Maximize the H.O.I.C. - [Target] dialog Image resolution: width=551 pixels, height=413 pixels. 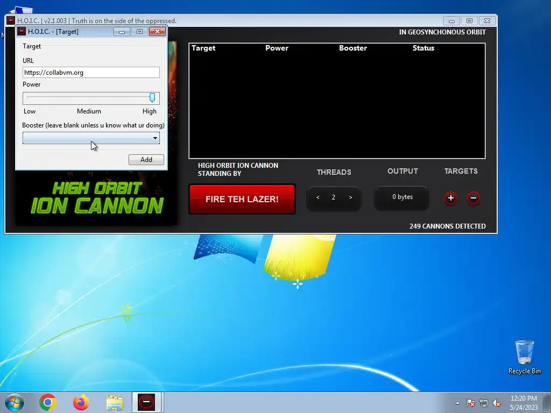pyautogui.click(x=139, y=32)
